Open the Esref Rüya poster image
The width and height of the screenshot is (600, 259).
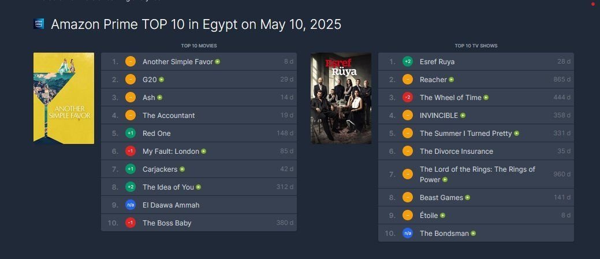pyautogui.click(x=341, y=98)
